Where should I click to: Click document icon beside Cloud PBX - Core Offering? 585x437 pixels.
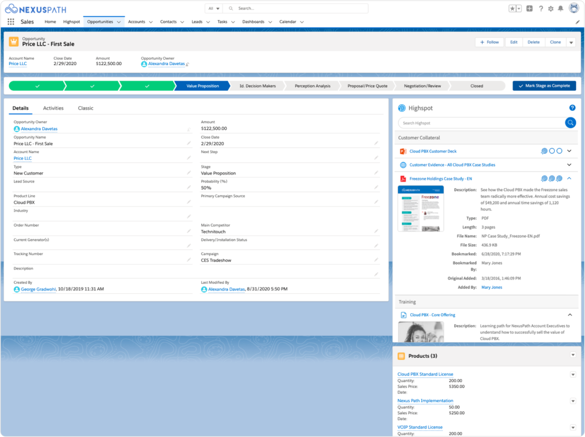(x=403, y=315)
